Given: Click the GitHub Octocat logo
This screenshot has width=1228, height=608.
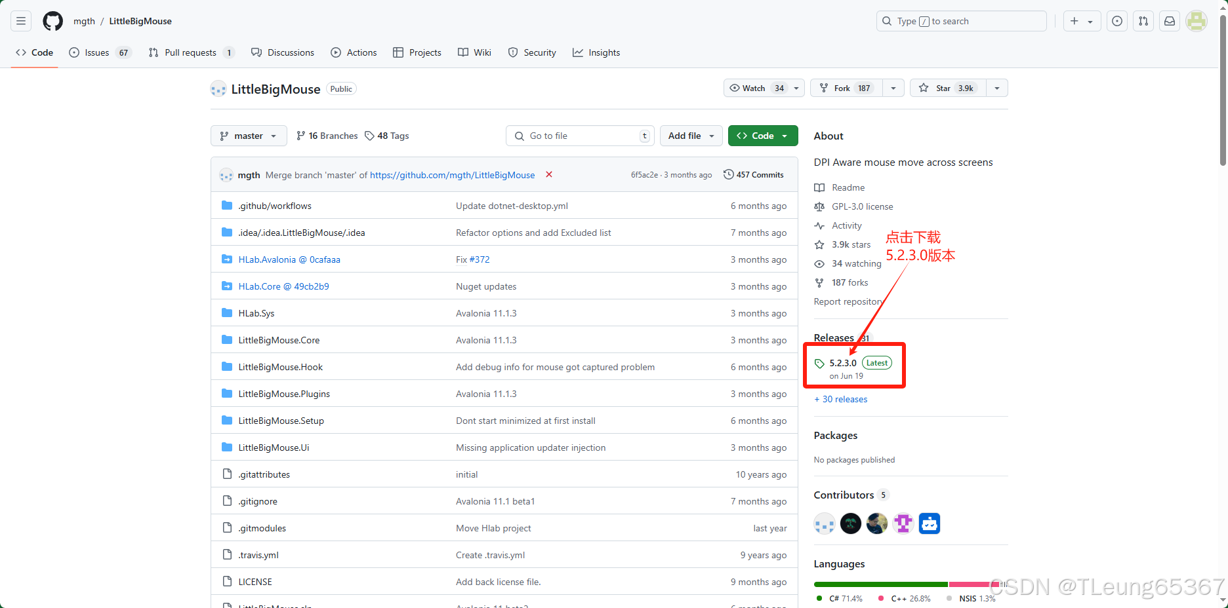Looking at the screenshot, I should click(x=53, y=21).
